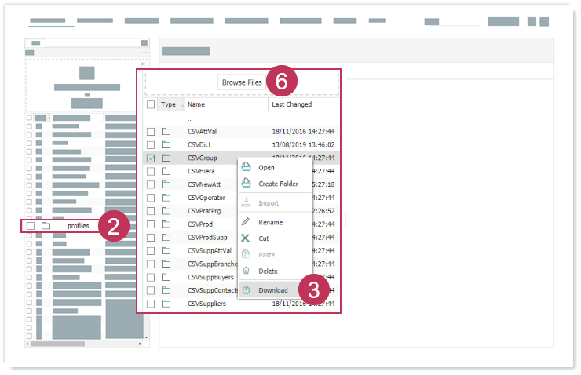Check the profiles folder checkbox
581x375 pixels.
pyautogui.click(x=31, y=226)
